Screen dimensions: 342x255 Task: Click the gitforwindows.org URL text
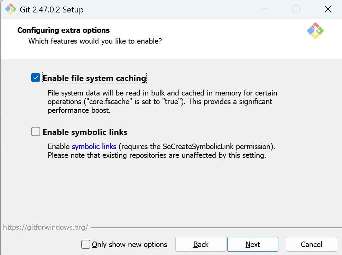point(46,227)
